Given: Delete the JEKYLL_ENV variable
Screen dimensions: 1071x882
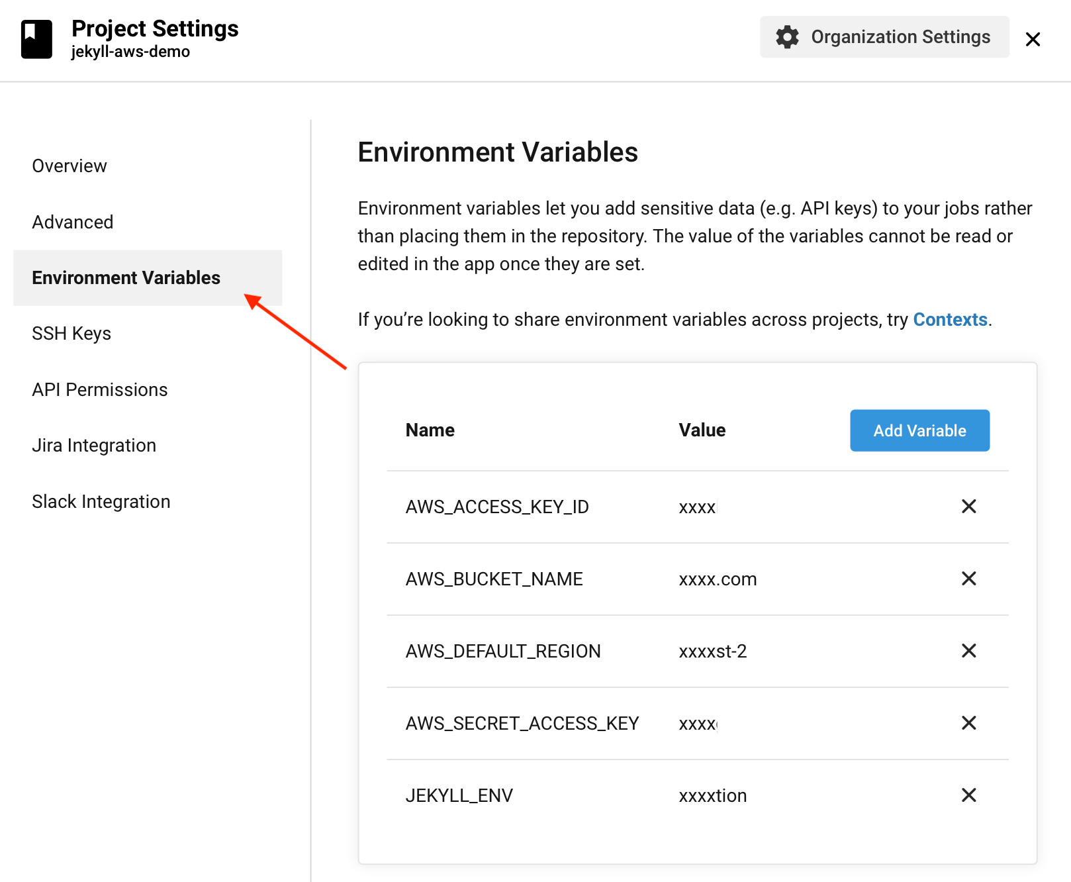Looking at the screenshot, I should 968,795.
